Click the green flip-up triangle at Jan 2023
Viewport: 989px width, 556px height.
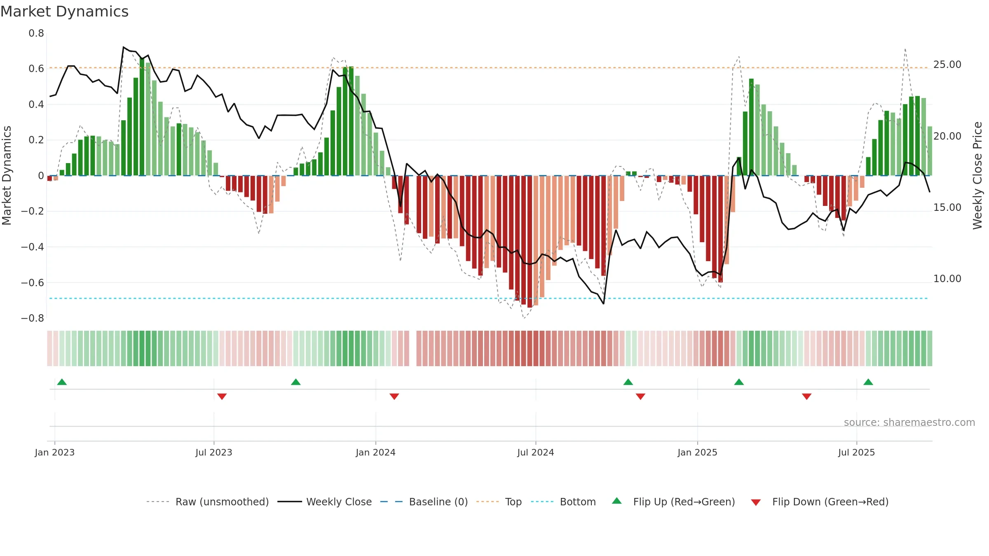click(x=62, y=382)
